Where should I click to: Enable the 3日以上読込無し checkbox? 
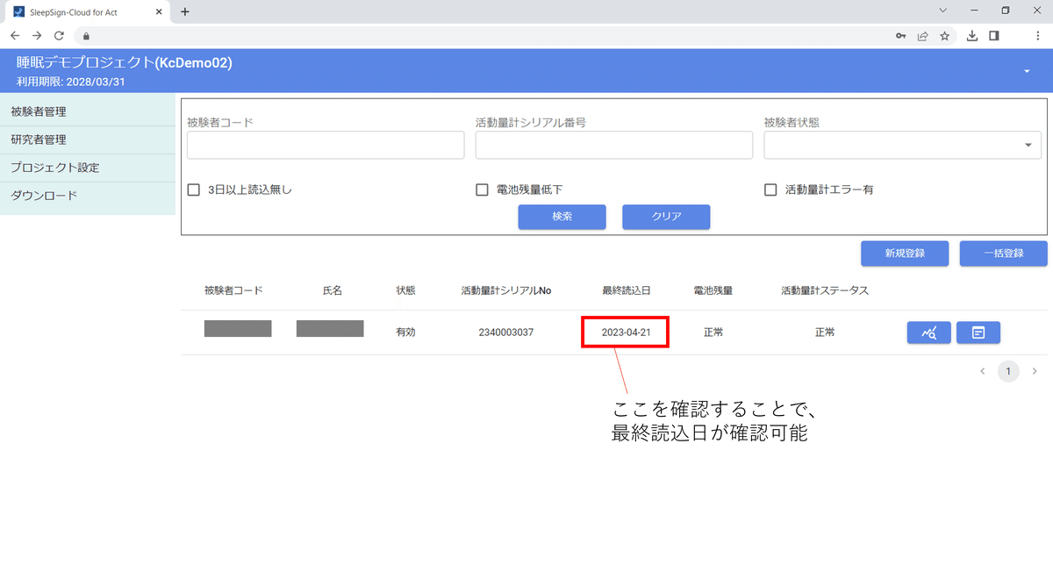point(193,189)
